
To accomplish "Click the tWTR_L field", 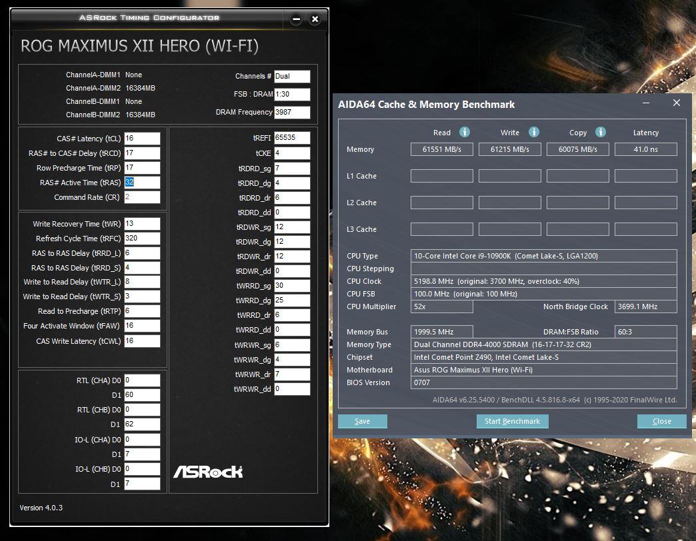I will pyautogui.click(x=142, y=282).
